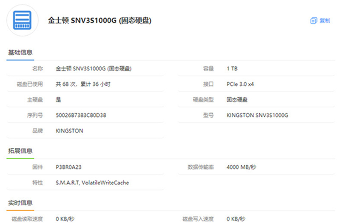The image size is (340, 223).
Task: Click the data transfer rate 4000 MB/秒
Action: (x=241, y=167)
